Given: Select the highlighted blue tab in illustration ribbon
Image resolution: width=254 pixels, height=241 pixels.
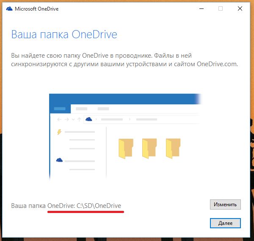Looking at the screenshot, I should [60, 109].
